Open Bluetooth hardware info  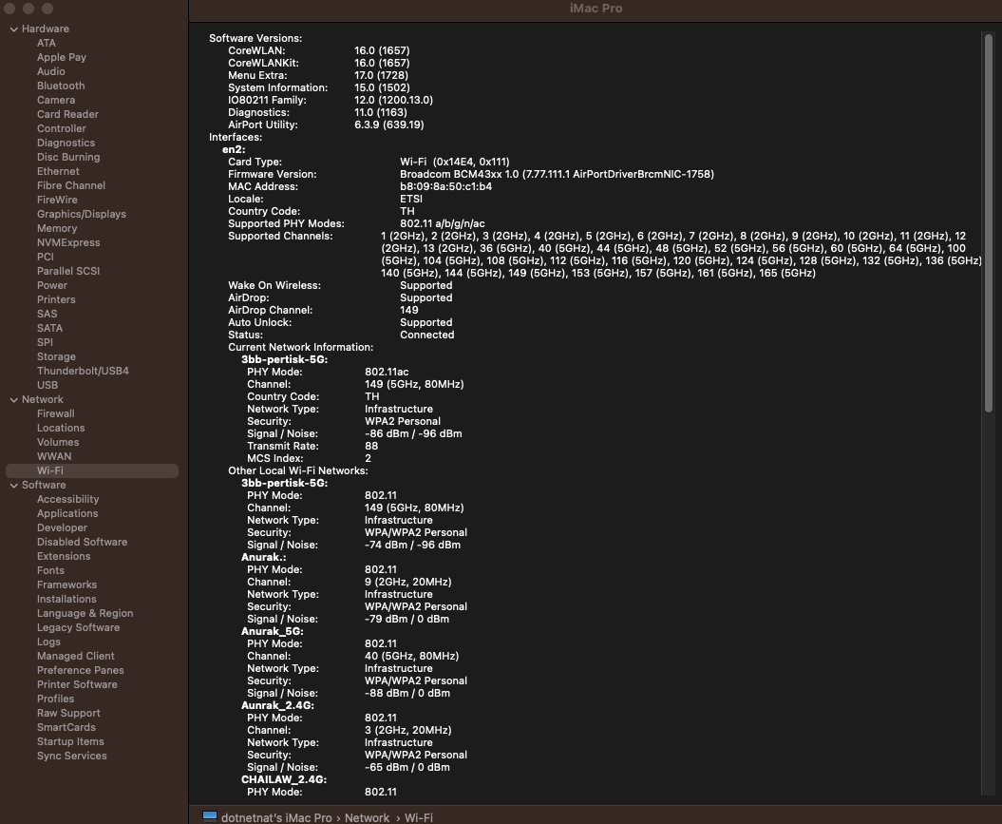click(x=61, y=86)
